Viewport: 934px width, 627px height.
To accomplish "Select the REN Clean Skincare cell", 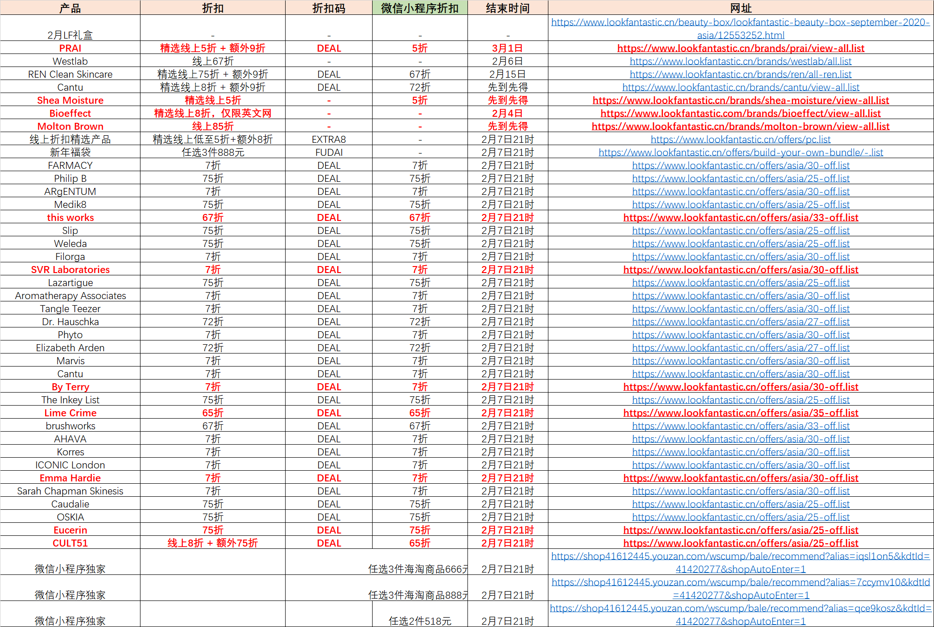I will coord(70,74).
